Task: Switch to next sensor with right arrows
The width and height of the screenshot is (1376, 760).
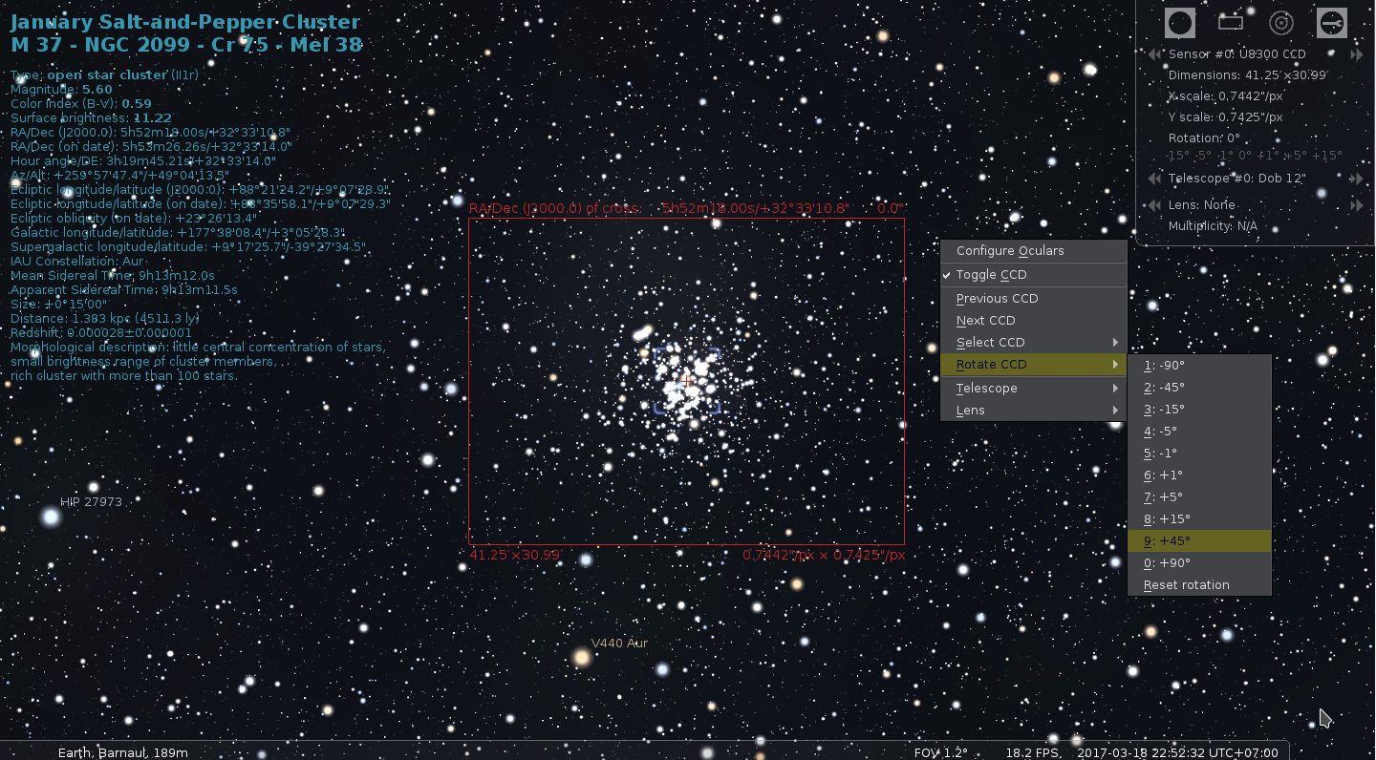Action: click(1356, 54)
